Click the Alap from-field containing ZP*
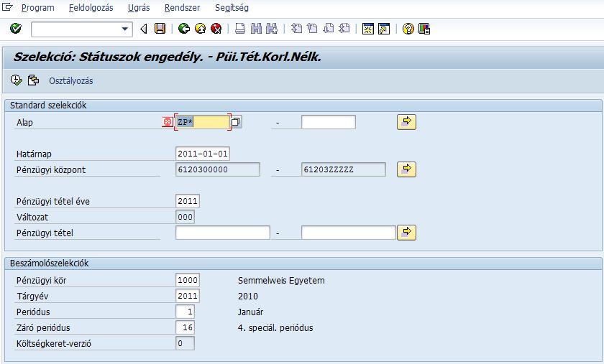Image resolution: width=604 pixels, height=364 pixels. (x=203, y=122)
